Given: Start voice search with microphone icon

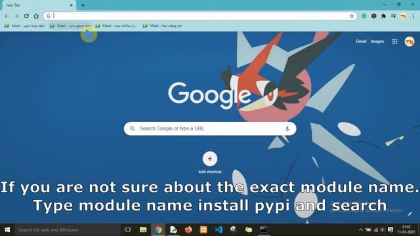Looking at the screenshot, I should 287,128.
